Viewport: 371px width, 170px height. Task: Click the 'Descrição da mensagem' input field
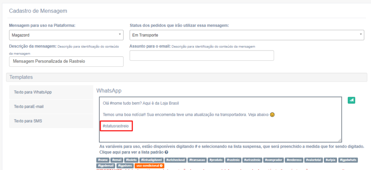coord(66,61)
